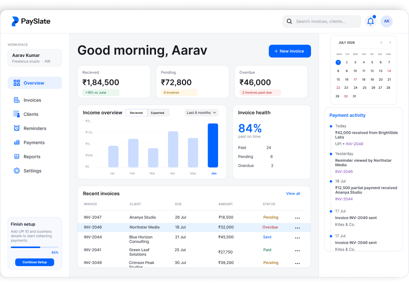The width and height of the screenshot is (409, 284).
Task: Open the Overview menu item
Action: pos(34,83)
